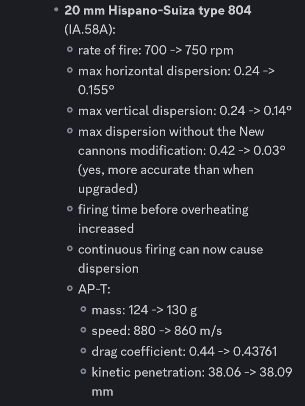Image resolution: width=305 pixels, height=406 pixels.
Task: Click the "(IA.58A):" text
Action: [90, 30]
